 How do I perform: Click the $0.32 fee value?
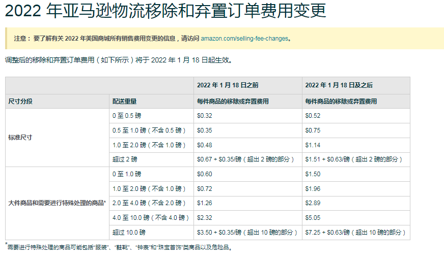(x=205, y=116)
